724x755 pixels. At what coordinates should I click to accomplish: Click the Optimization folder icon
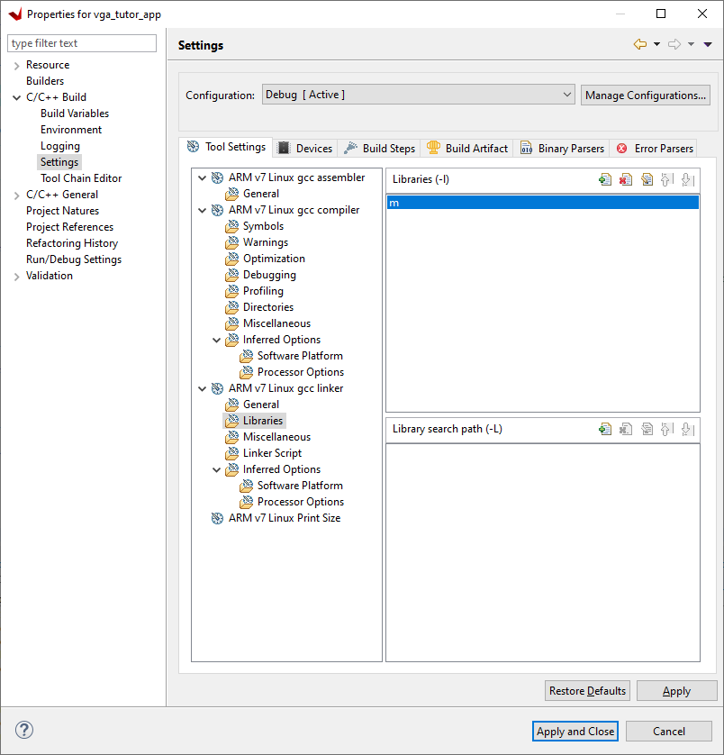[x=232, y=259]
